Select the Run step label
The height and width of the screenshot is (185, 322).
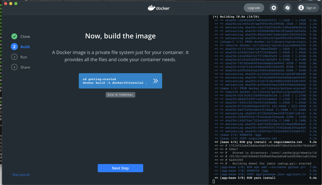(24, 57)
